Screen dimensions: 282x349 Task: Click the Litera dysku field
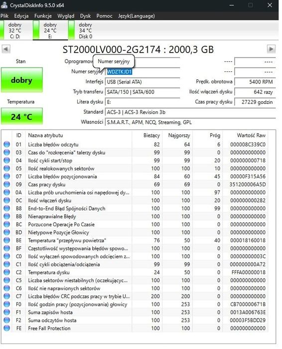(x=142, y=102)
